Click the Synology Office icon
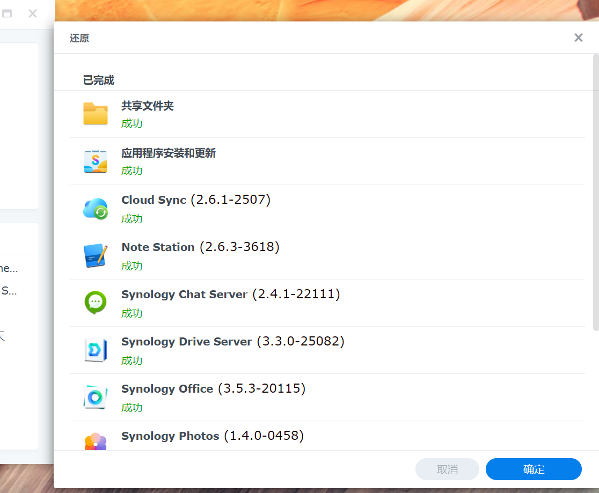This screenshot has height=493, width=599. coord(96,397)
